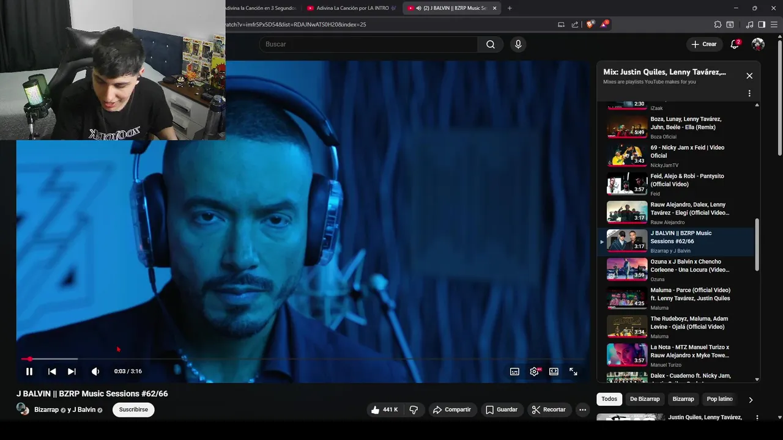Select the Todos filter chip

609,399
